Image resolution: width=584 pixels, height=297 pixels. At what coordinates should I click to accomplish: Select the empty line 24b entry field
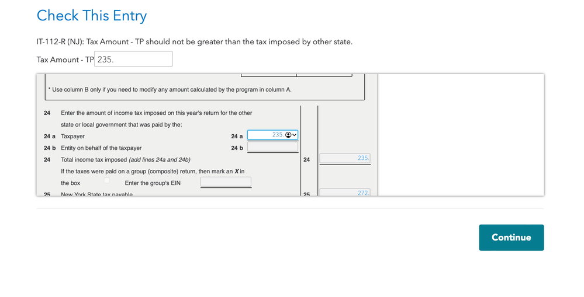point(272,148)
